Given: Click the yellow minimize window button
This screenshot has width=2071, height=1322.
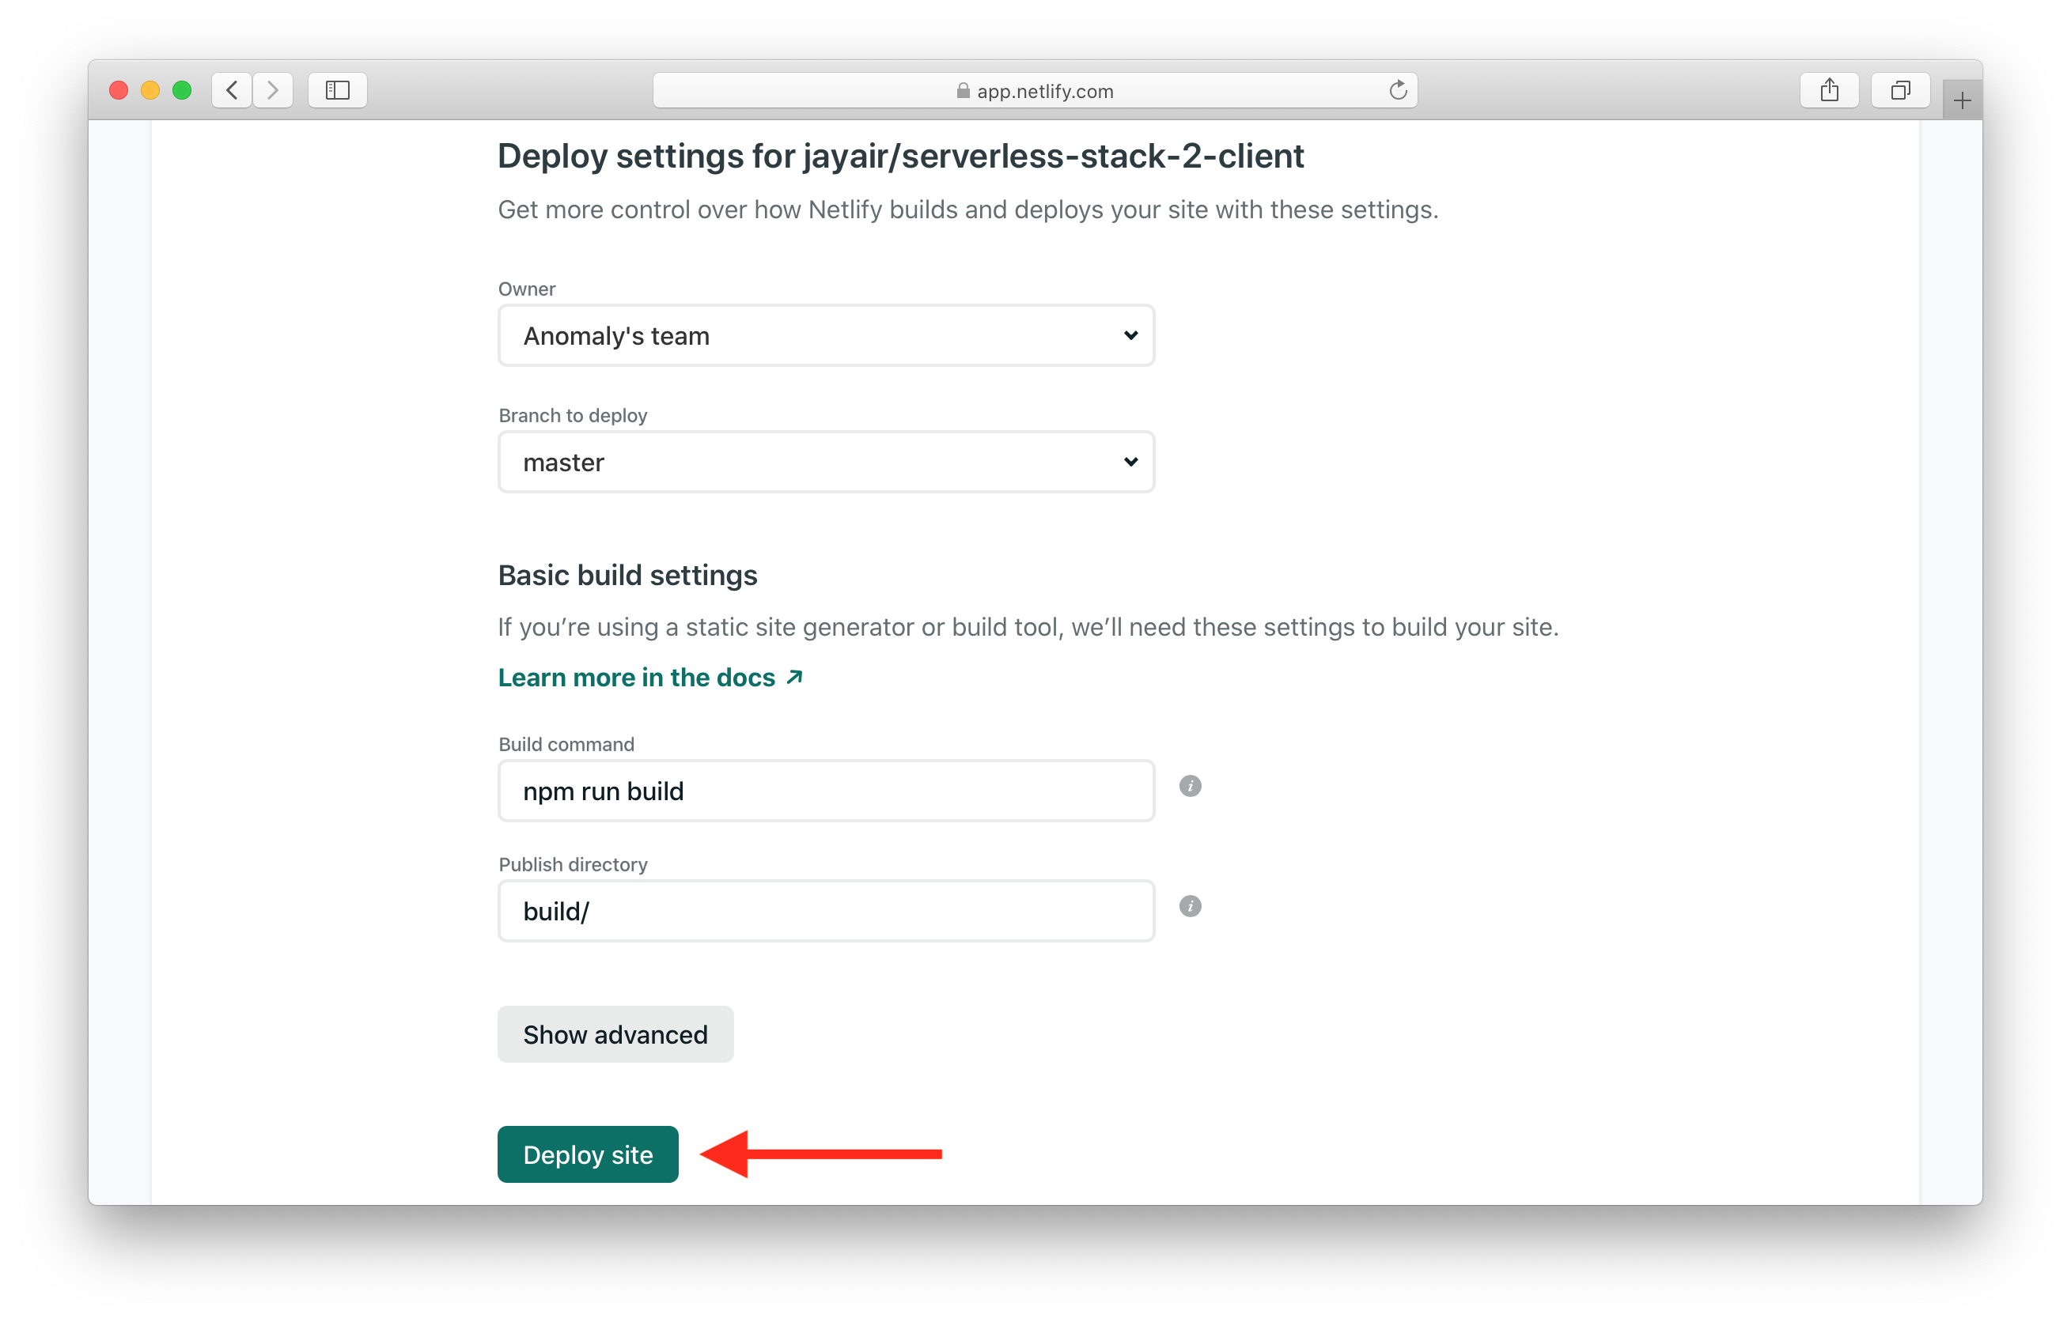Looking at the screenshot, I should (x=150, y=90).
